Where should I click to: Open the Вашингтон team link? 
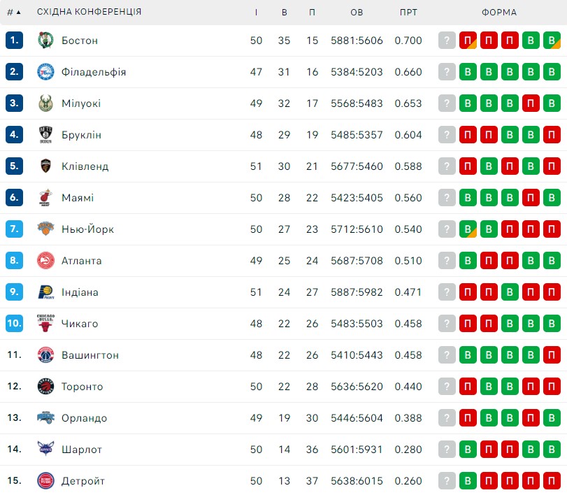90,355
